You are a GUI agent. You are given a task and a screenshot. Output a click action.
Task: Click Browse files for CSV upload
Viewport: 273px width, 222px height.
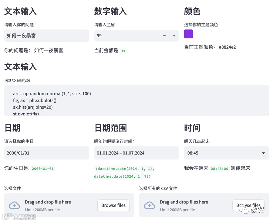tap(248, 205)
